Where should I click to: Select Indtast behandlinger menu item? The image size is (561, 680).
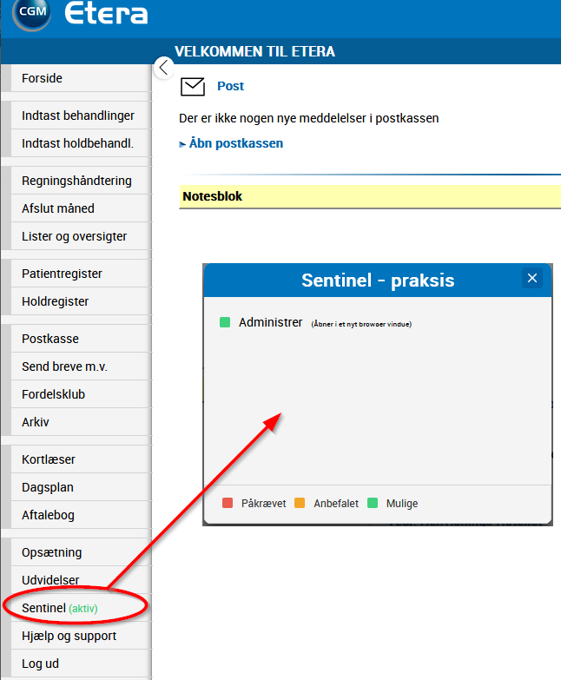coord(78,116)
